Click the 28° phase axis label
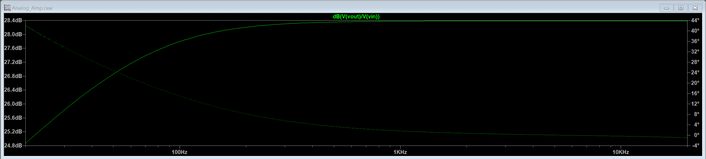Screen dimensions: 706x159 point(695,62)
